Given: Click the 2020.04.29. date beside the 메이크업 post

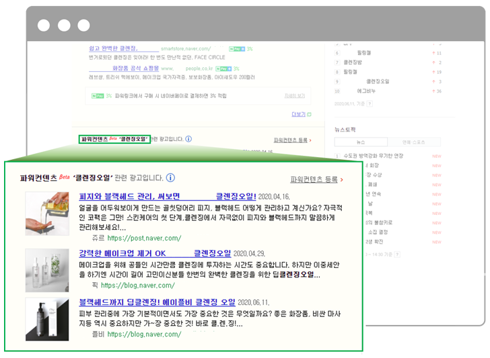Looking at the screenshot, I should [249, 253].
